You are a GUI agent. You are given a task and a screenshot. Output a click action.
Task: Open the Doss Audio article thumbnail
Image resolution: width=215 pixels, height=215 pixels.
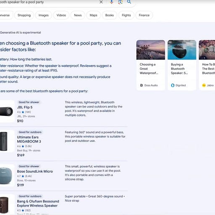(x=151, y=50)
